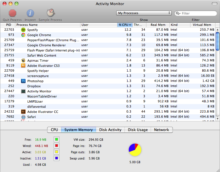Click the green Free memory color swatch

coord(57,140)
